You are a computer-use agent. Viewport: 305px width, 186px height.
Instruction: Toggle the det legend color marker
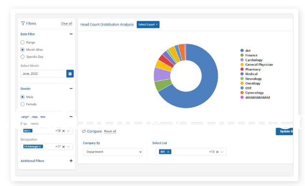pyautogui.click(x=242, y=51)
